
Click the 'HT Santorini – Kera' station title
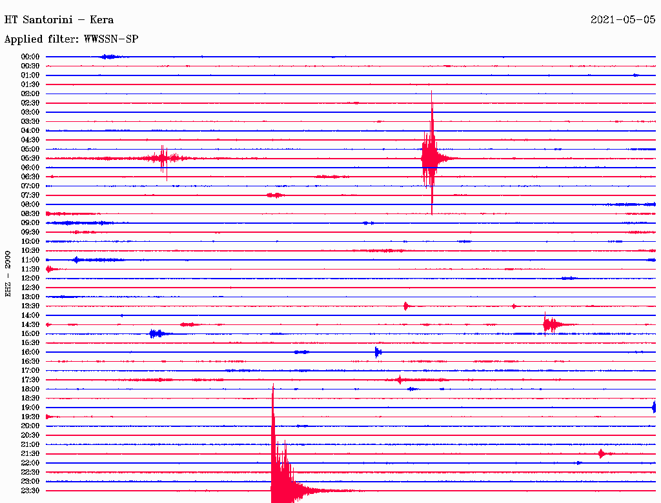pos(59,20)
